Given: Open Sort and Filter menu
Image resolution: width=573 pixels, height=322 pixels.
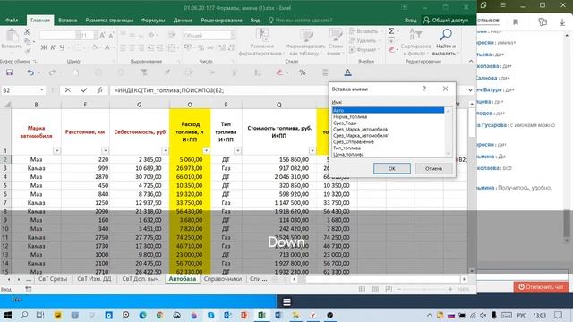Looking at the screenshot, I should pos(415,43).
